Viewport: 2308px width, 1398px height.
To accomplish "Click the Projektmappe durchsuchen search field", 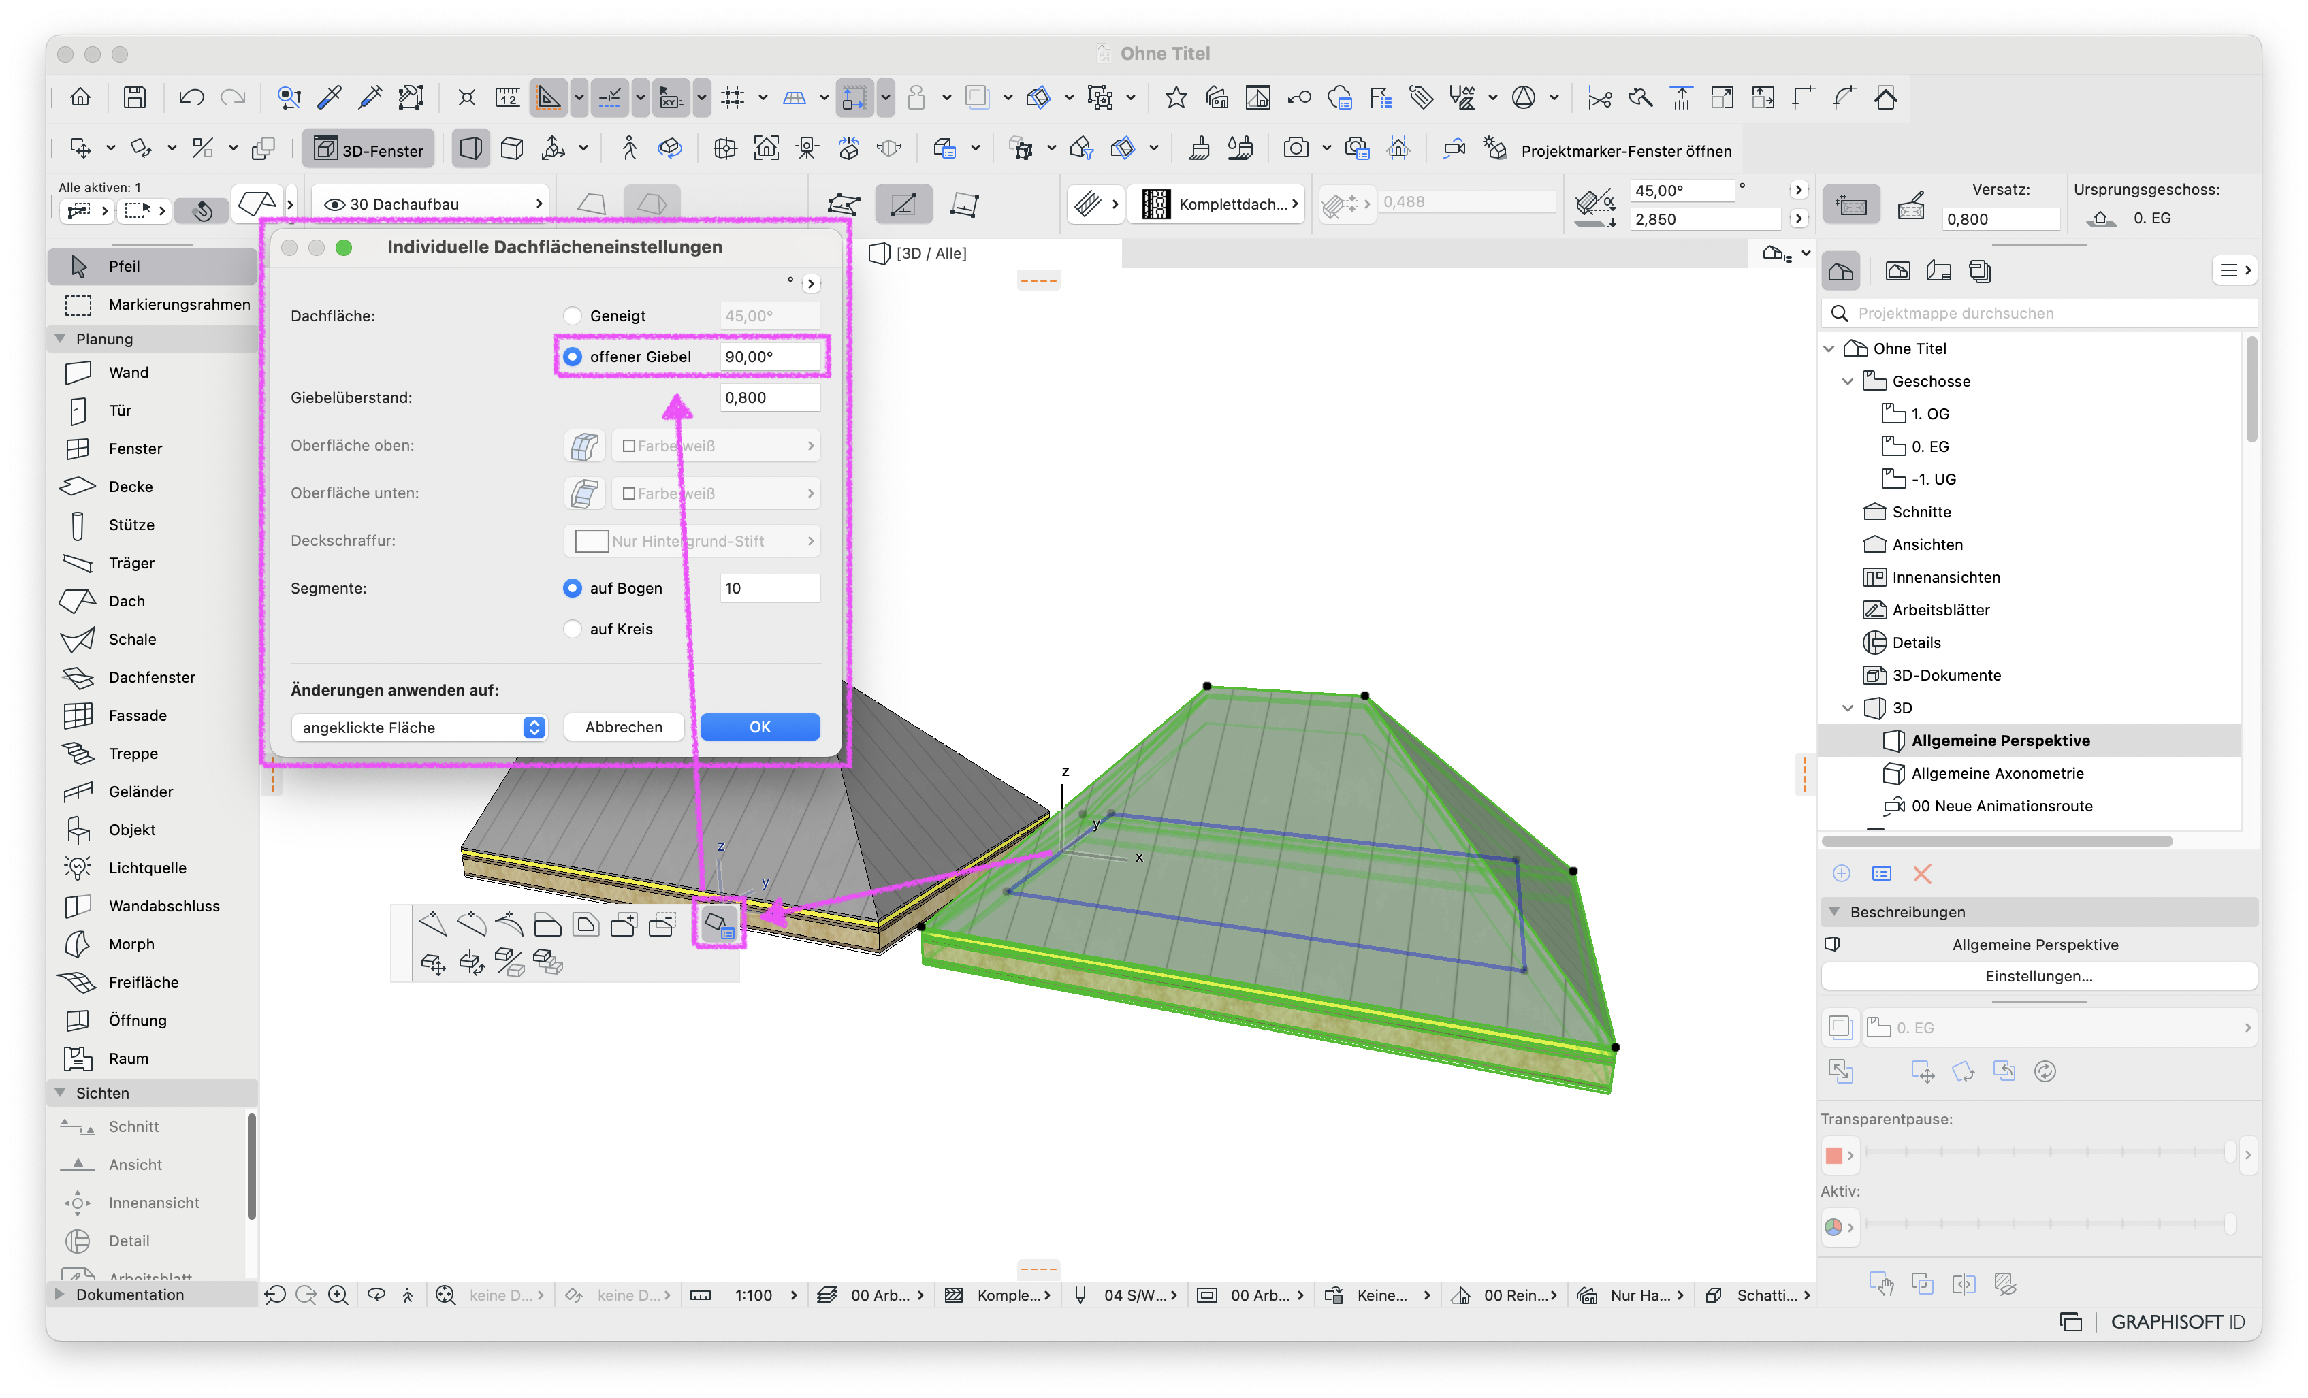I will 2039,314.
